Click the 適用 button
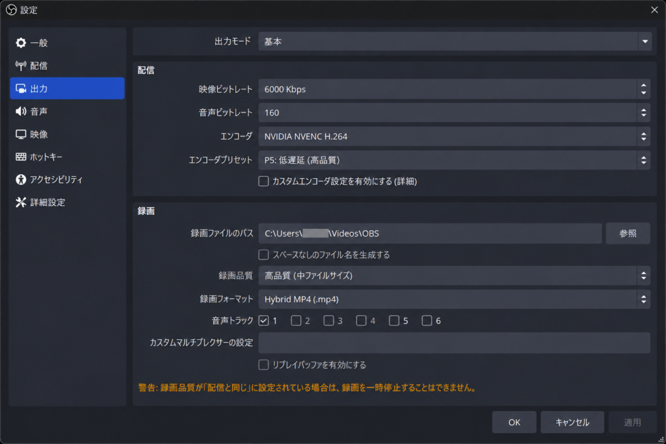The image size is (666, 444). tap(632, 423)
